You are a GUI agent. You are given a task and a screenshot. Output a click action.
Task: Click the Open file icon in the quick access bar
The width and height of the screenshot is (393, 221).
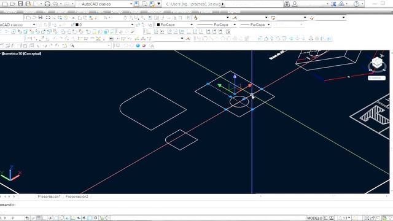tap(12, 4)
